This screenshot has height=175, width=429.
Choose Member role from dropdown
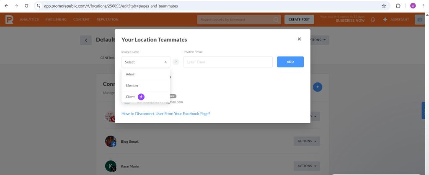pyautogui.click(x=146, y=85)
